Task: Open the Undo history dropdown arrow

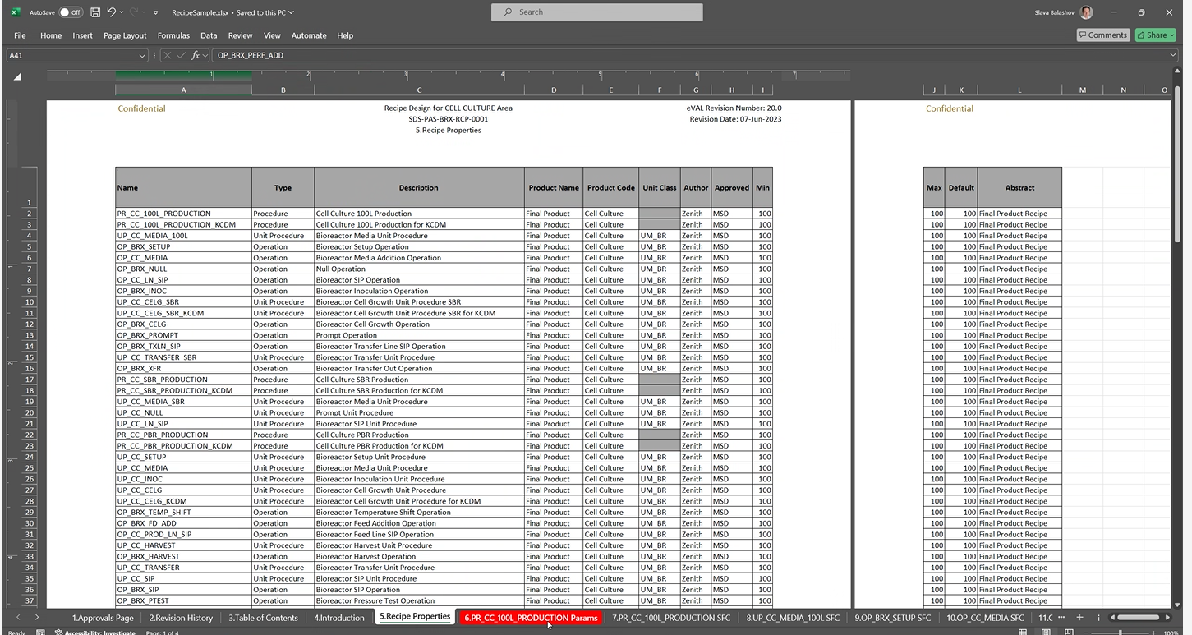Action: tap(122, 12)
